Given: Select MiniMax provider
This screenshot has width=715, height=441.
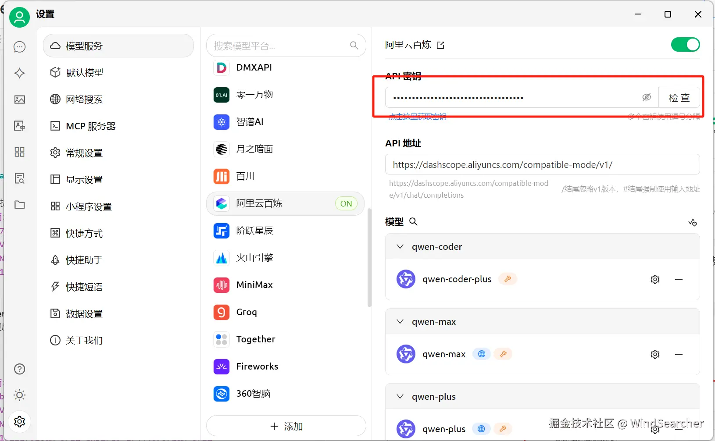Looking at the screenshot, I should pos(286,285).
